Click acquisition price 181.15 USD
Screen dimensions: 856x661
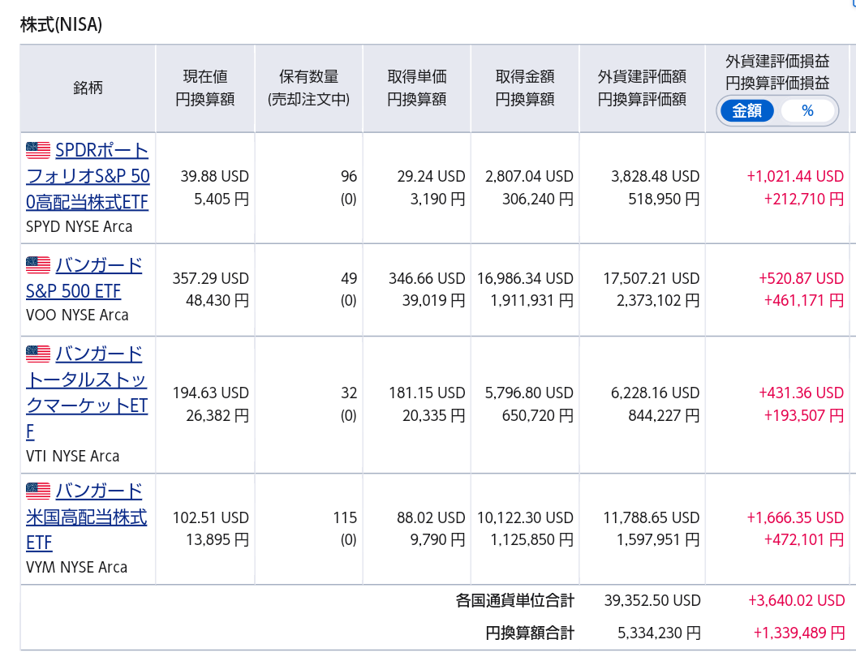click(x=427, y=393)
